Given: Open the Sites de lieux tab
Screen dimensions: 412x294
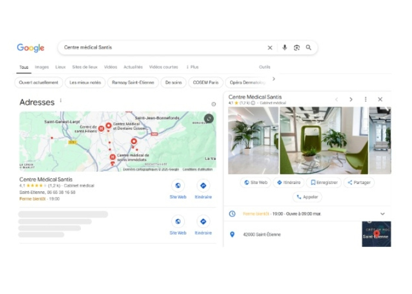Looking at the screenshot, I should pyautogui.click(x=85, y=67).
